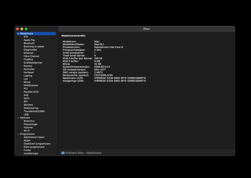Screen dimensions: 251x178
Task: Open Grafikk/skjermer details
Action: pyautogui.click(x=33, y=63)
